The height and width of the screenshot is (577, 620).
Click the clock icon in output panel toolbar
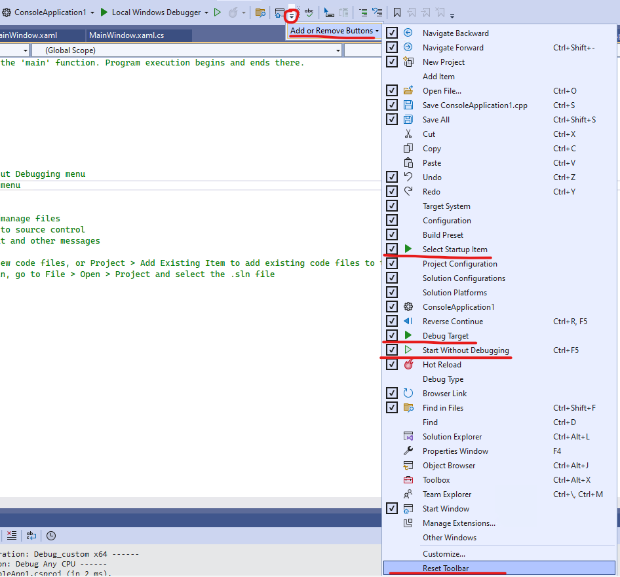pos(51,536)
